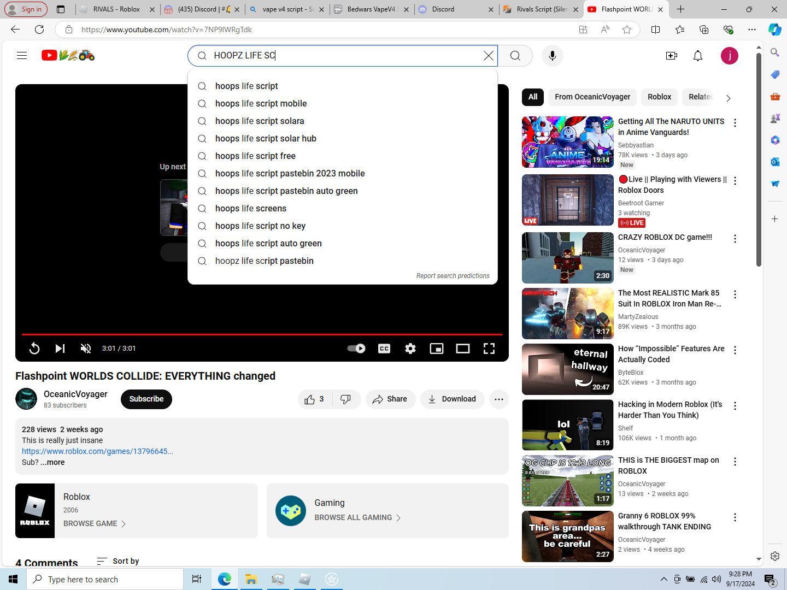Like the Flashpoint video

(x=314, y=399)
